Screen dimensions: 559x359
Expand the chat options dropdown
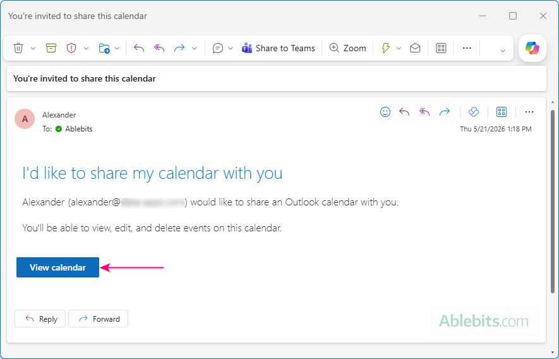(231, 48)
